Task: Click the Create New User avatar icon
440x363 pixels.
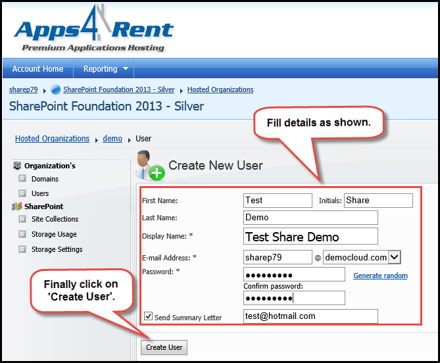Action: pyautogui.click(x=150, y=166)
